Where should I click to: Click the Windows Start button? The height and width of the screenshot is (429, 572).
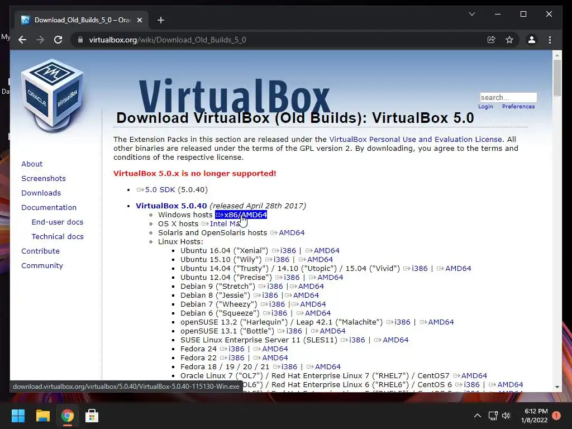tap(18, 416)
